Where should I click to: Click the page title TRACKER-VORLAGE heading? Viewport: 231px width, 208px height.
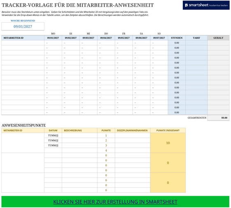[x=78, y=5]
